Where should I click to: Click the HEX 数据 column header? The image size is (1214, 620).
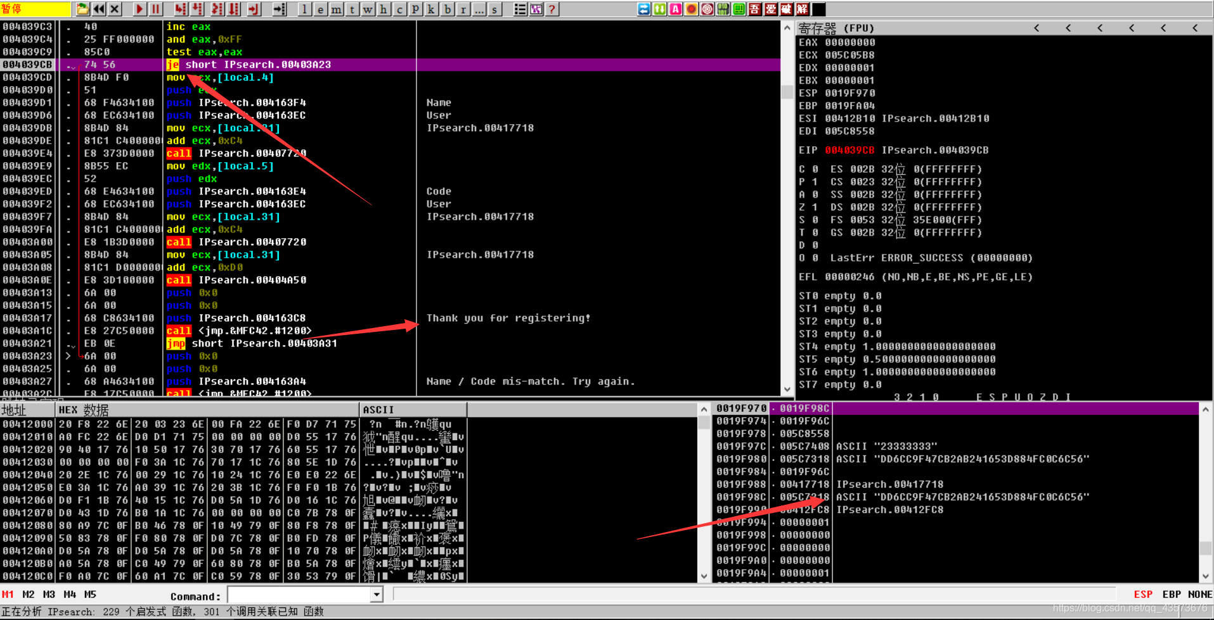click(x=207, y=410)
